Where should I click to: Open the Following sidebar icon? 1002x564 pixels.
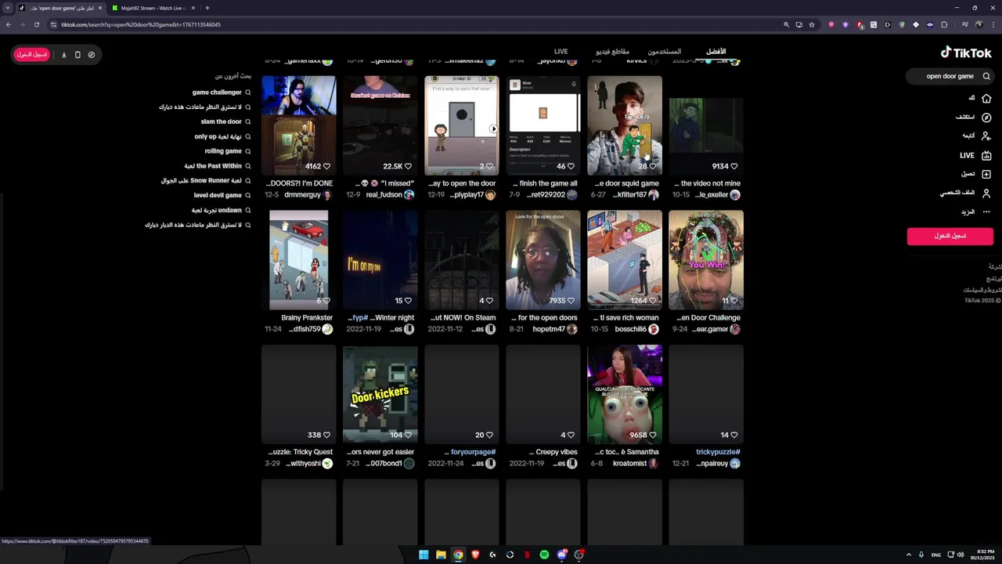point(986,136)
